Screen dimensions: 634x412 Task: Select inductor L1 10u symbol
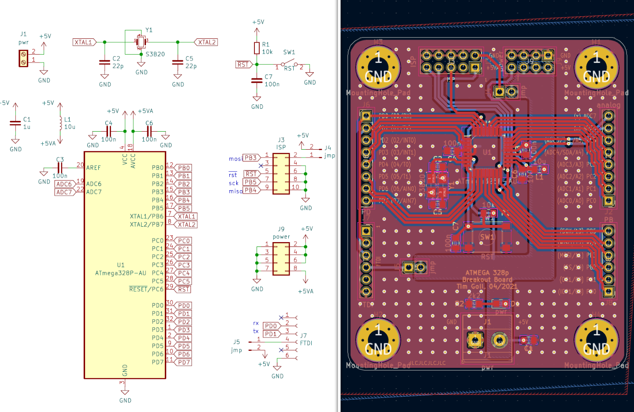[60, 123]
